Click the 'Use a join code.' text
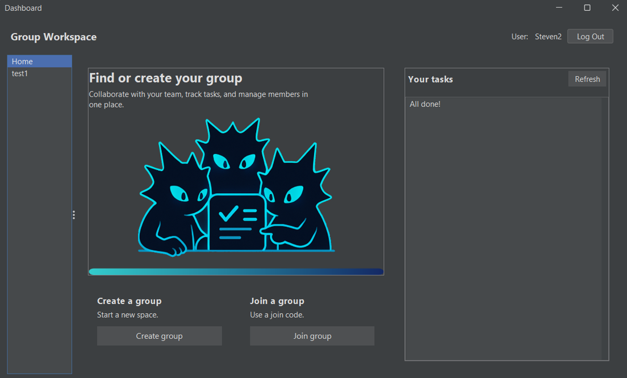The height and width of the screenshot is (378, 627). tap(277, 315)
